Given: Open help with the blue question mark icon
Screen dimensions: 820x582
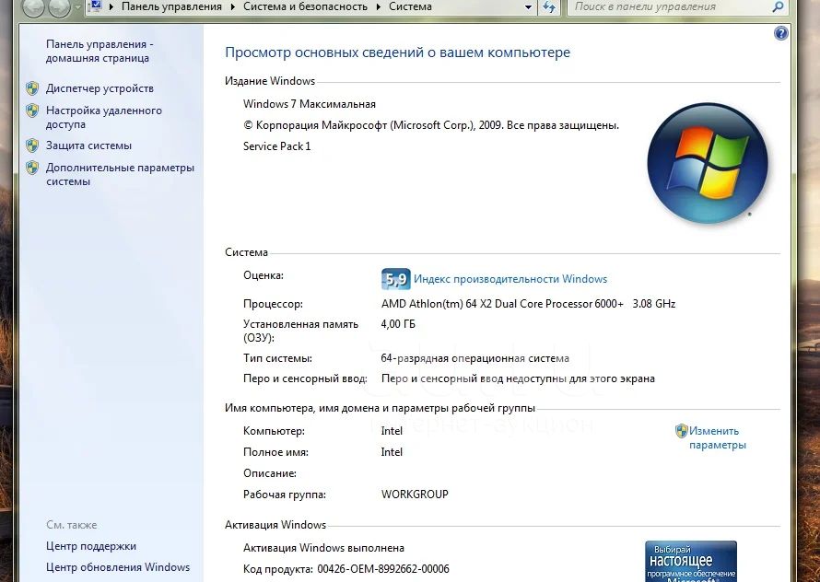Looking at the screenshot, I should click(780, 33).
